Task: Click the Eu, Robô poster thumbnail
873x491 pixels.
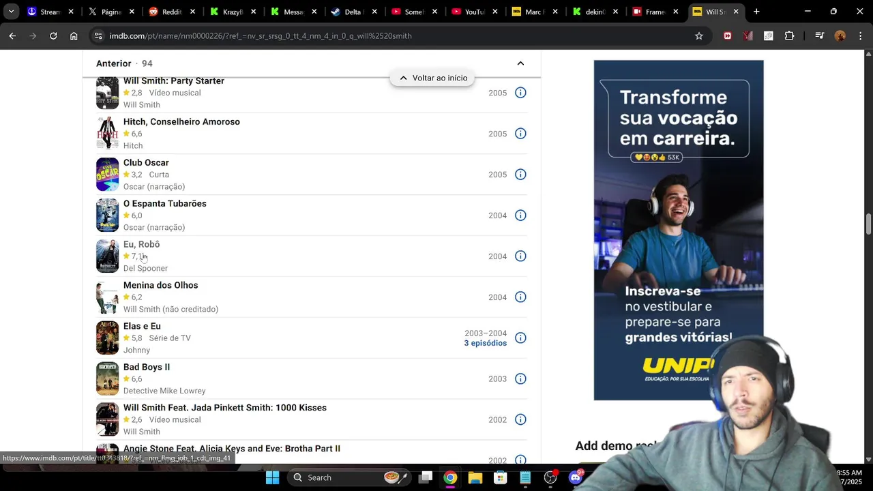Action: tap(107, 256)
